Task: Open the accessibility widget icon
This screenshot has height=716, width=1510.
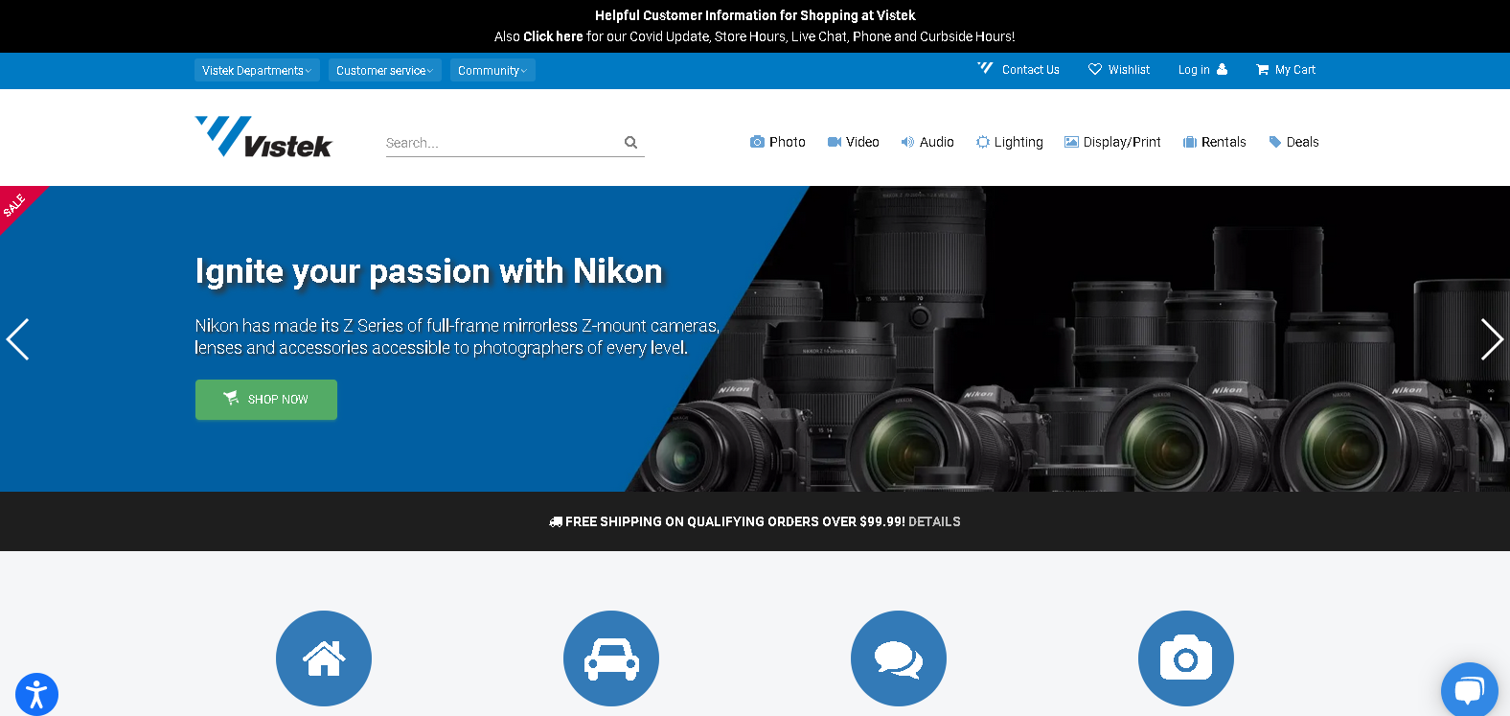Action: [x=36, y=694]
